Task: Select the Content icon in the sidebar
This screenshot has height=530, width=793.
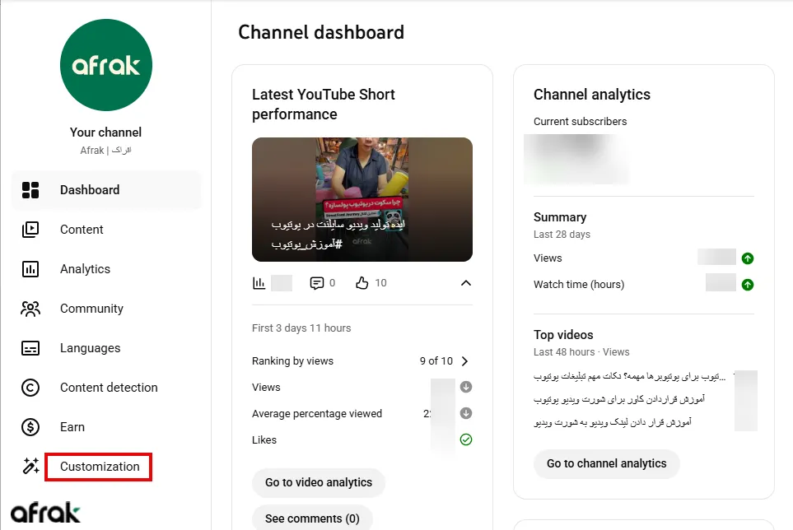Action: pyautogui.click(x=30, y=230)
